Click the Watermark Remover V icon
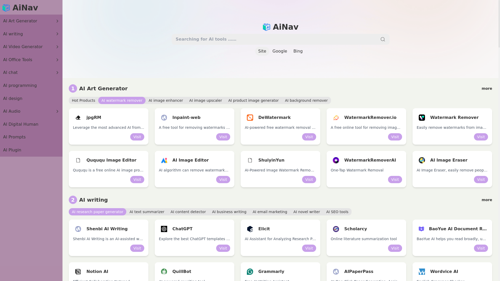The width and height of the screenshot is (500, 281). pyautogui.click(x=422, y=118)
